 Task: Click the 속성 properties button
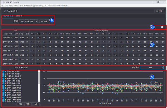pos(36,104)
